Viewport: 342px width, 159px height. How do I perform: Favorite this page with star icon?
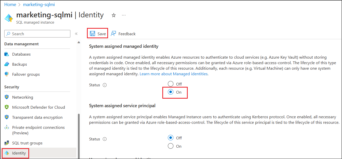click(114, 15)
